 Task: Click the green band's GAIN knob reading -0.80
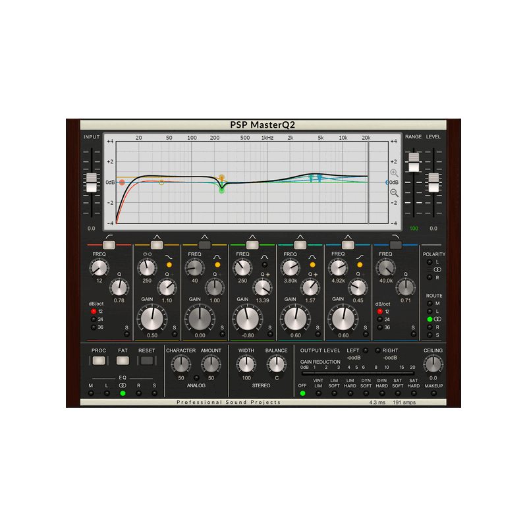point(248,319)
